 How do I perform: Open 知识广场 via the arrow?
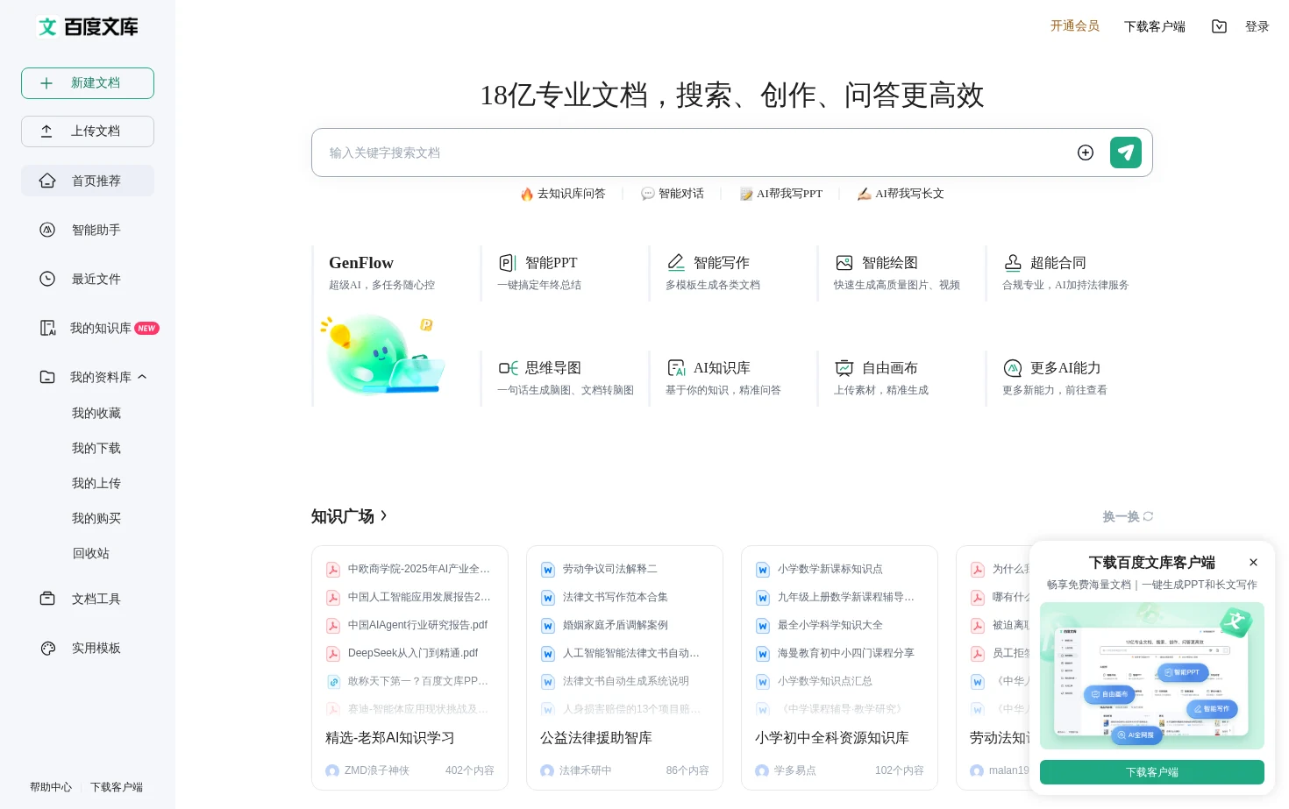coord(383,515)
